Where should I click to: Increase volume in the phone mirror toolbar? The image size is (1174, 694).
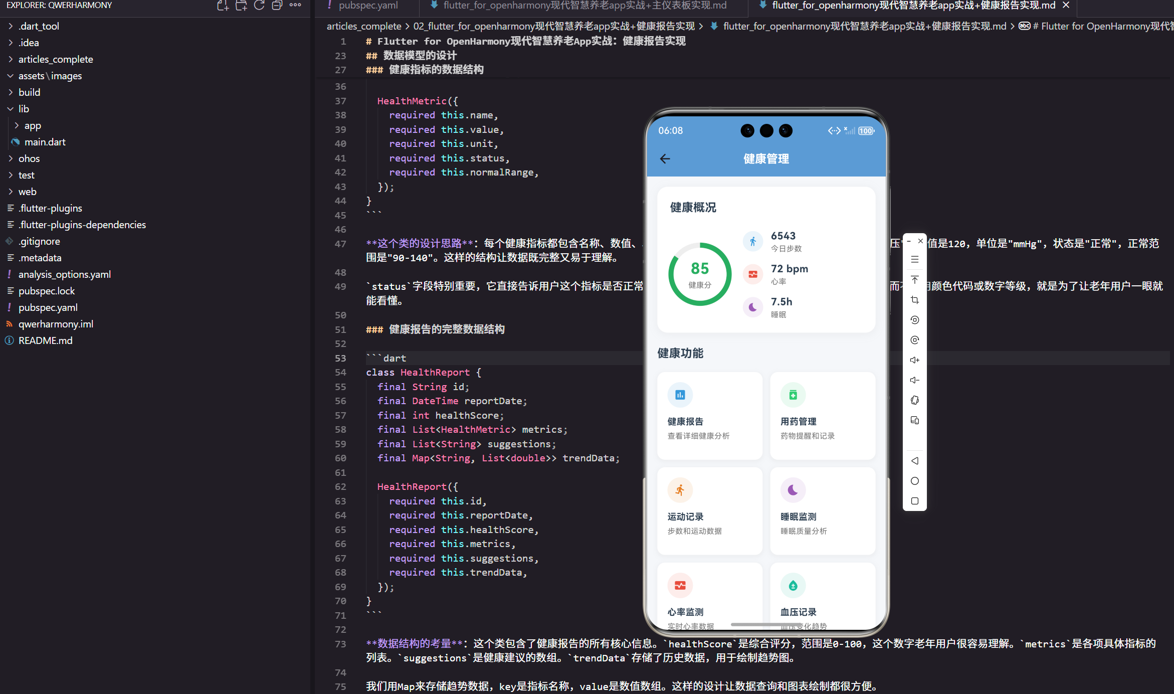click(915, 360)
